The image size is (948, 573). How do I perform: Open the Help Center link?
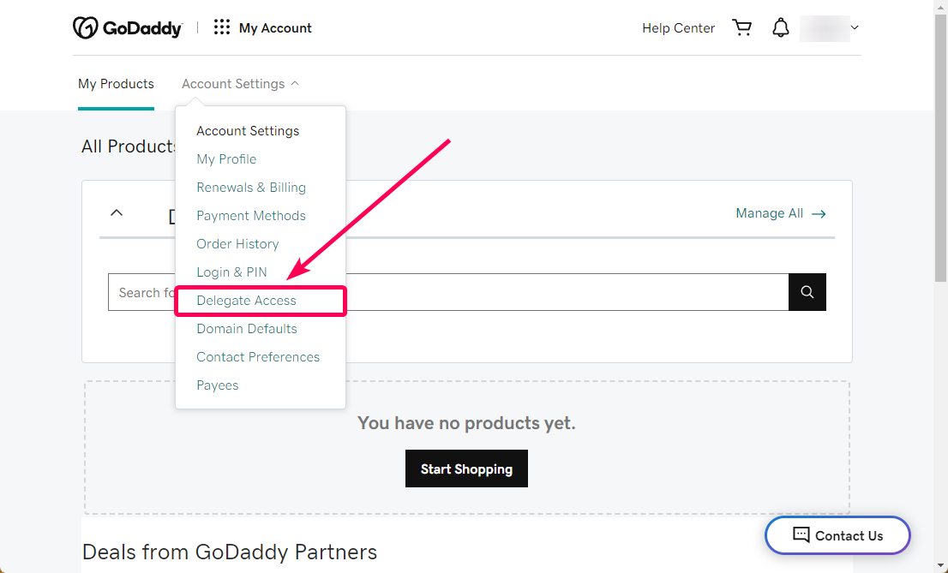click(x=678, y=28)
